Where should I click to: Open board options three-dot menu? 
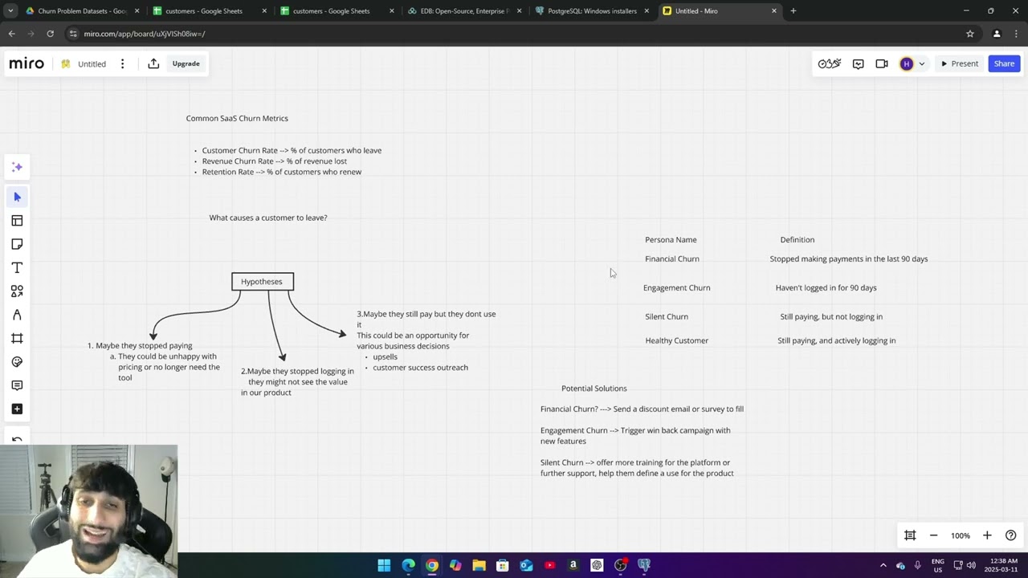click(122, 63)
